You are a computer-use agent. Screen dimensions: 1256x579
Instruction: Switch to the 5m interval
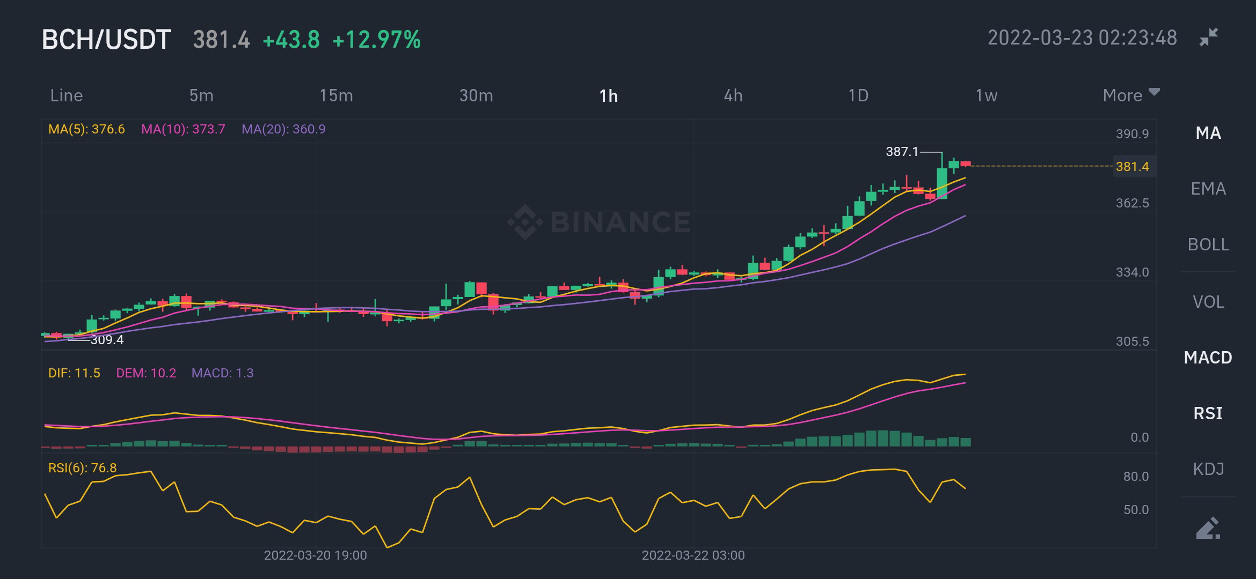point(201,95)
